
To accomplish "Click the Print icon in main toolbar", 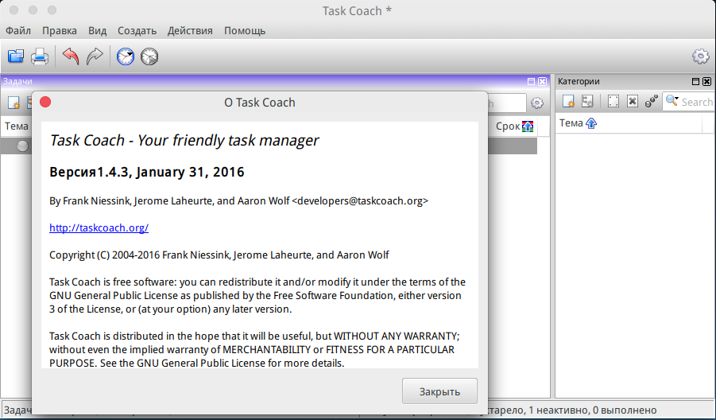I will coord(40,56).
